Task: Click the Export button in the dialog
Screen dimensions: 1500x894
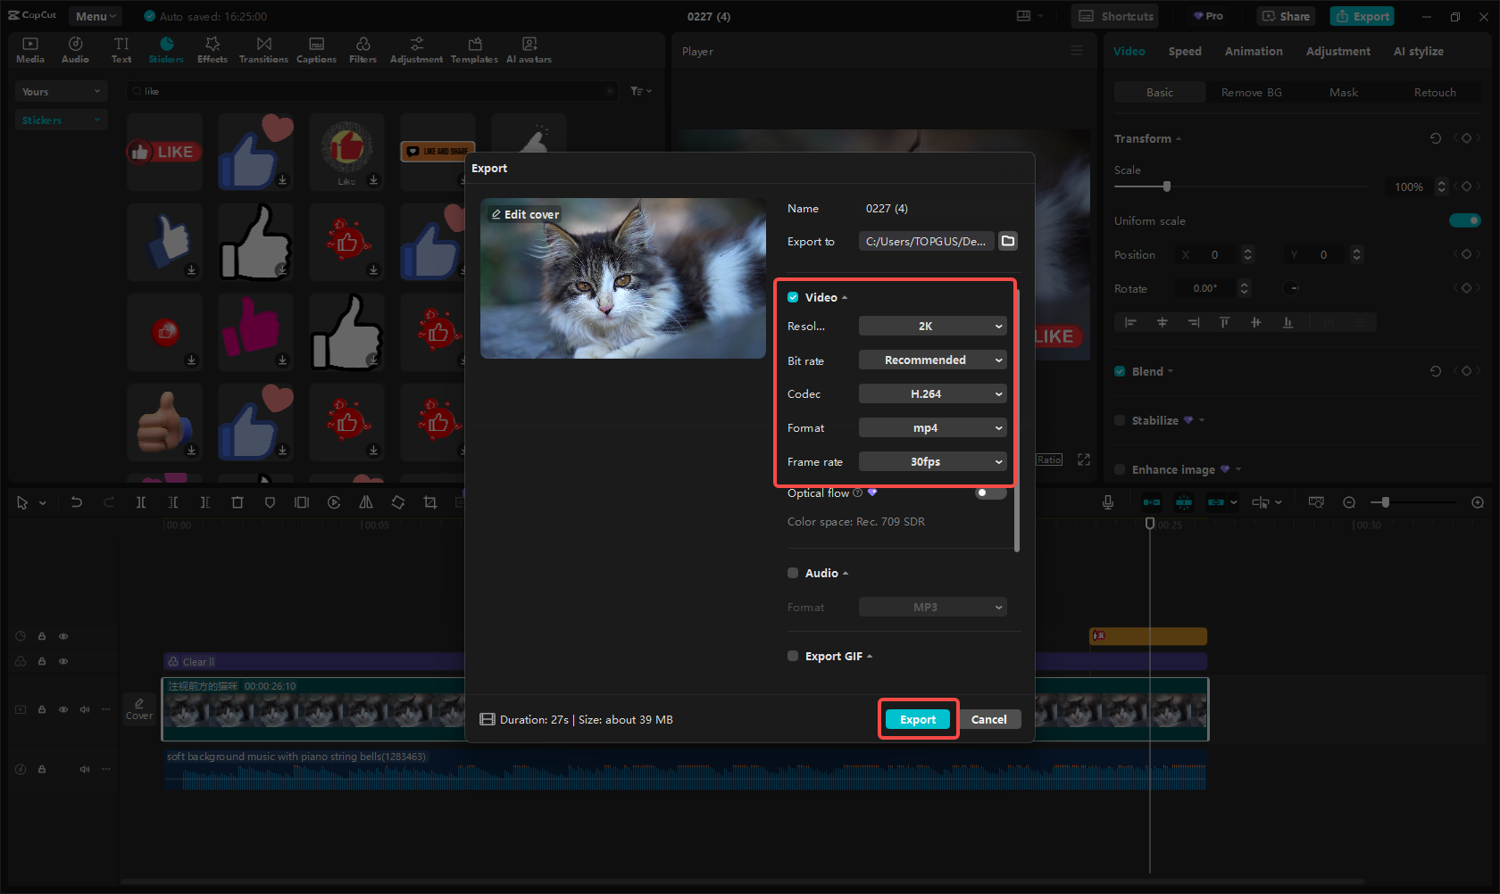Action: pos(918,719)
